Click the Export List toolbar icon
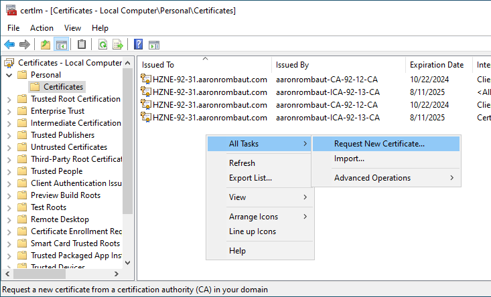The width and height of the screenshot is (491, 297). point(118,45)
